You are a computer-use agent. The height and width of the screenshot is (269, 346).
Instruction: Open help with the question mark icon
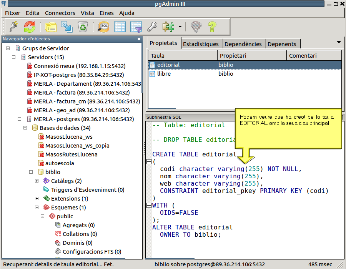(x=212, y=27)
